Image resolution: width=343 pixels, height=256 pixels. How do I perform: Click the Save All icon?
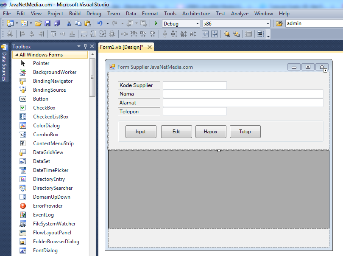pyautogui.click(x=57, y=23)
